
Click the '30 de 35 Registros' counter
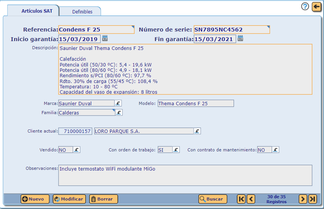click(x=276, y=199)
